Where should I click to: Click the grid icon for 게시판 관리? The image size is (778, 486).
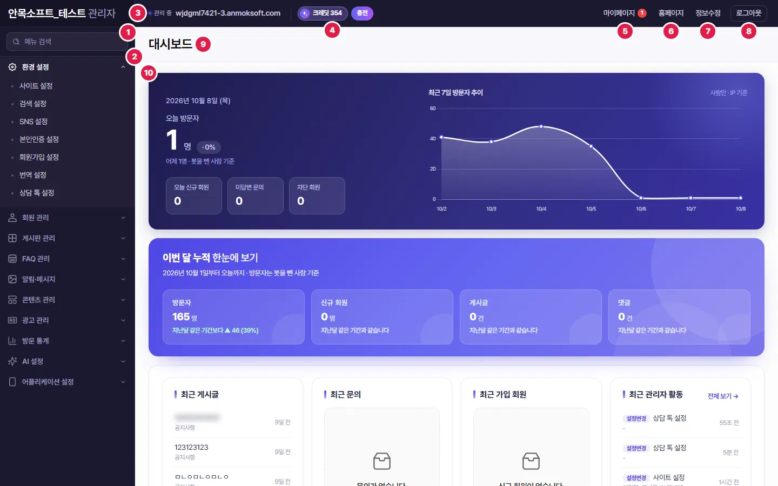click(12, 238)
